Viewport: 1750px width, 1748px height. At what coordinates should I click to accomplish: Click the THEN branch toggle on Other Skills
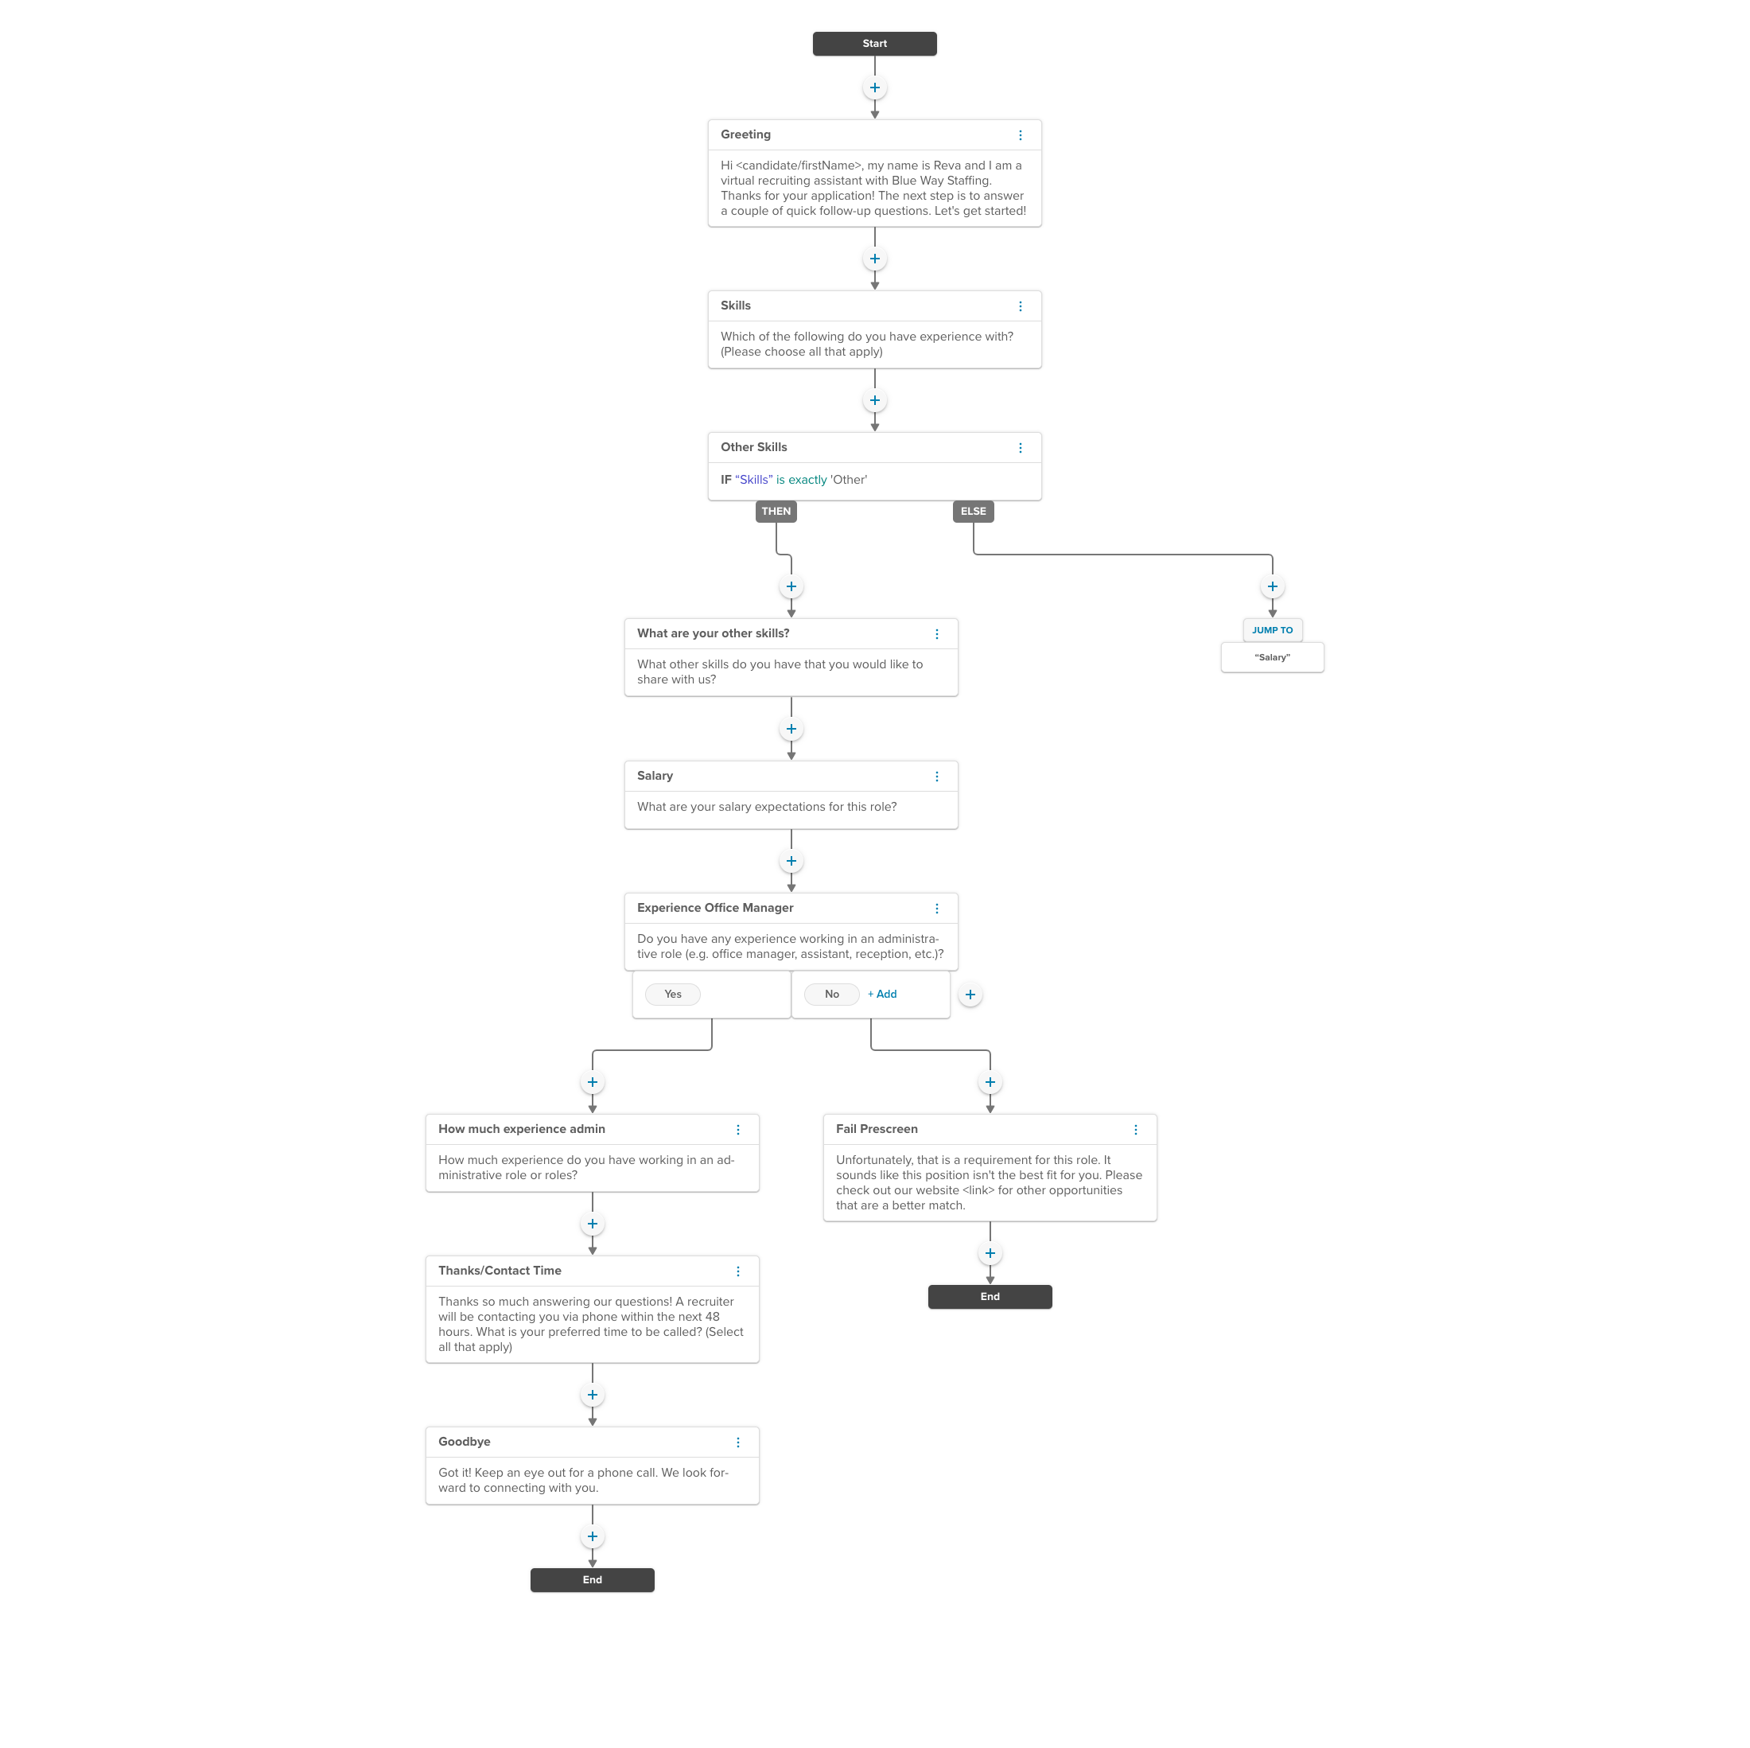[775, 511]
